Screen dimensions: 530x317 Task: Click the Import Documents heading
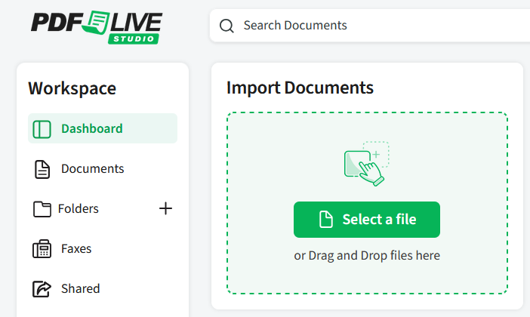coord(300,88)
